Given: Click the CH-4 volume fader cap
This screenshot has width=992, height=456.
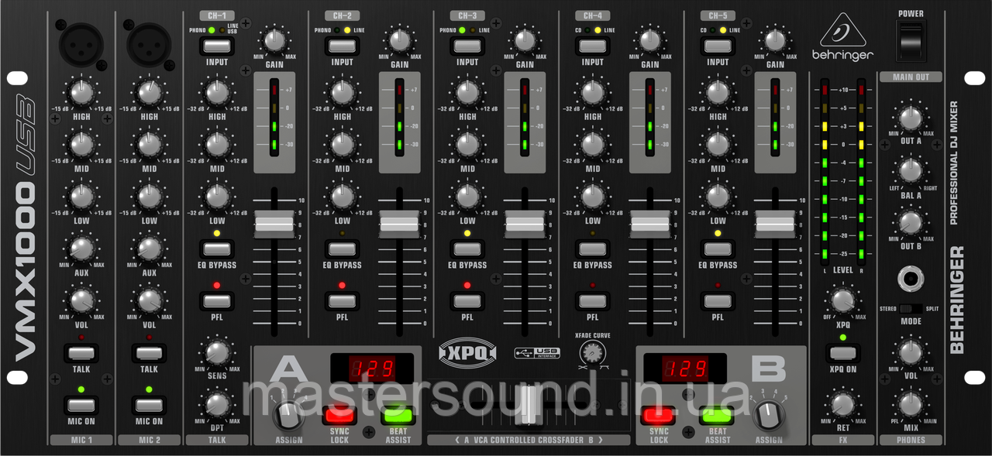Looking at the screenshot, I should (x=650, y=224).
